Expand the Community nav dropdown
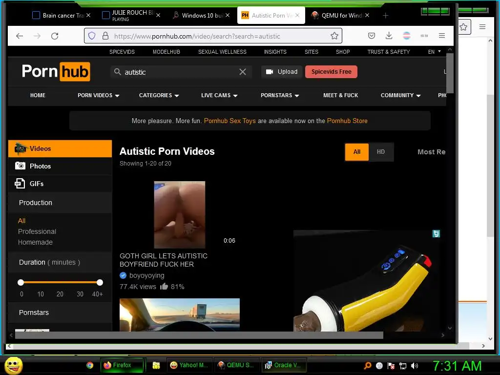 [401, 95]
